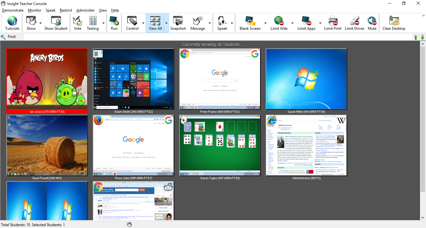Expand toolbar overflow chevron
Screen dimensions: 426x228
coord(423,15)
